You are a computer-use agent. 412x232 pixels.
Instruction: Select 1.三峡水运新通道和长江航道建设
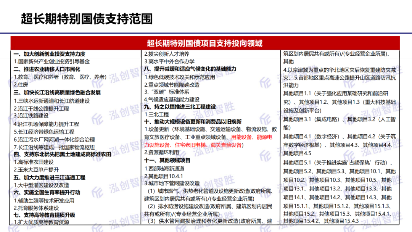[x=52, y=101]
